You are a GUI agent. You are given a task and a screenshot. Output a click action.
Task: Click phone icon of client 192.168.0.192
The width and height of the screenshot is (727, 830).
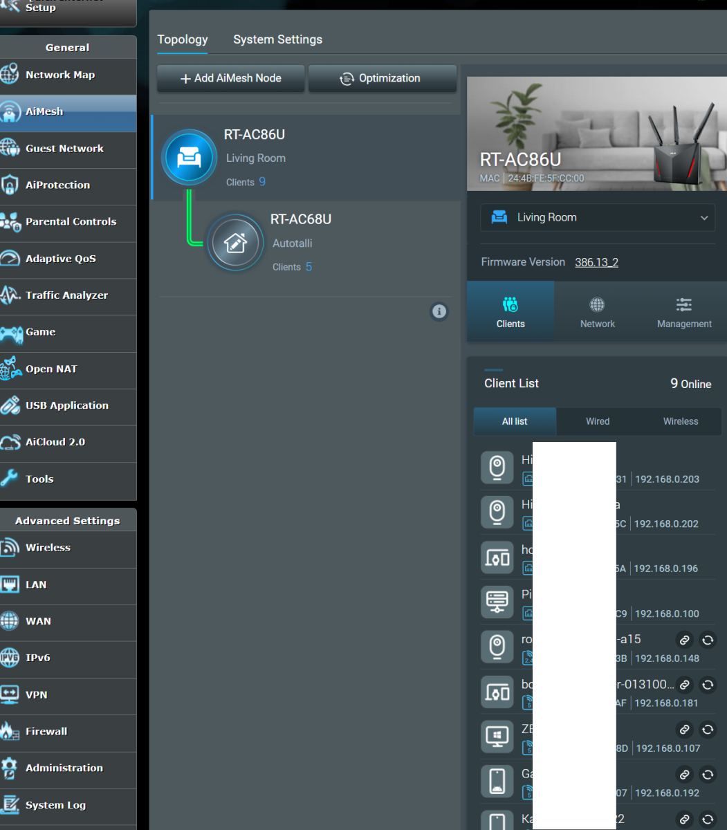[x=497, y=782]
